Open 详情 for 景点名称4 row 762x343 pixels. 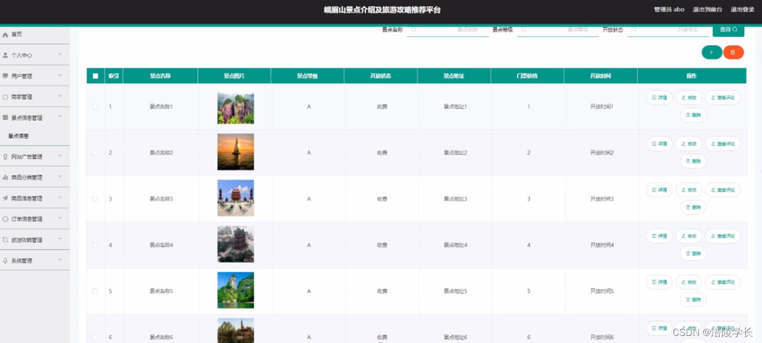[x=659, y=236]
